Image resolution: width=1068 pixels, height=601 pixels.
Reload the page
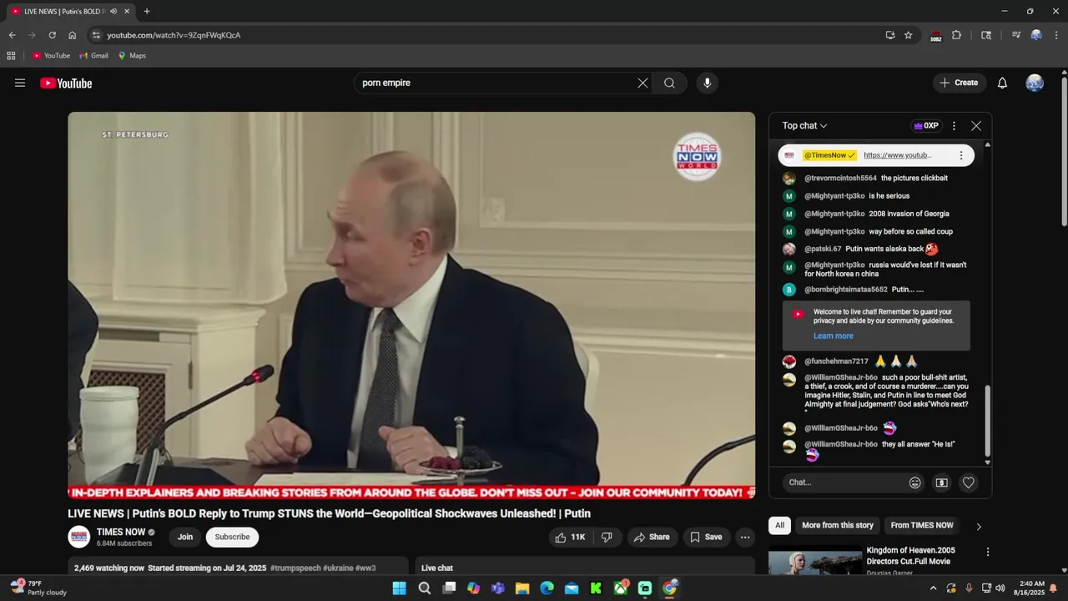[x=52, y=35]
